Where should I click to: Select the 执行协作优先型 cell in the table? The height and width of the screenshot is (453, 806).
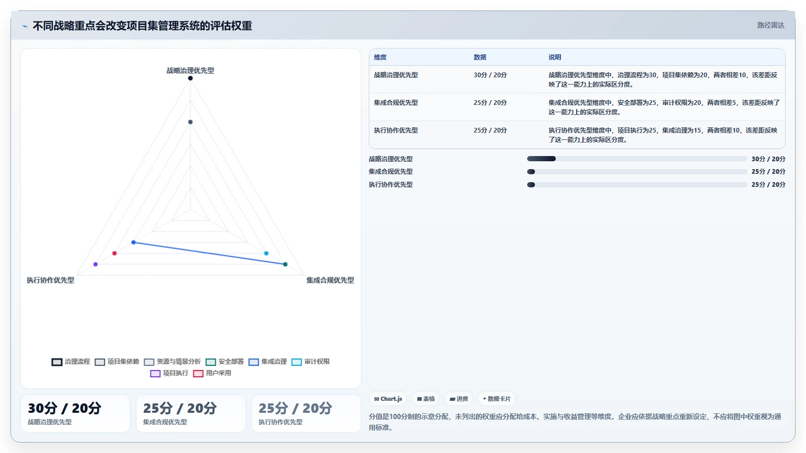[396, 130]
